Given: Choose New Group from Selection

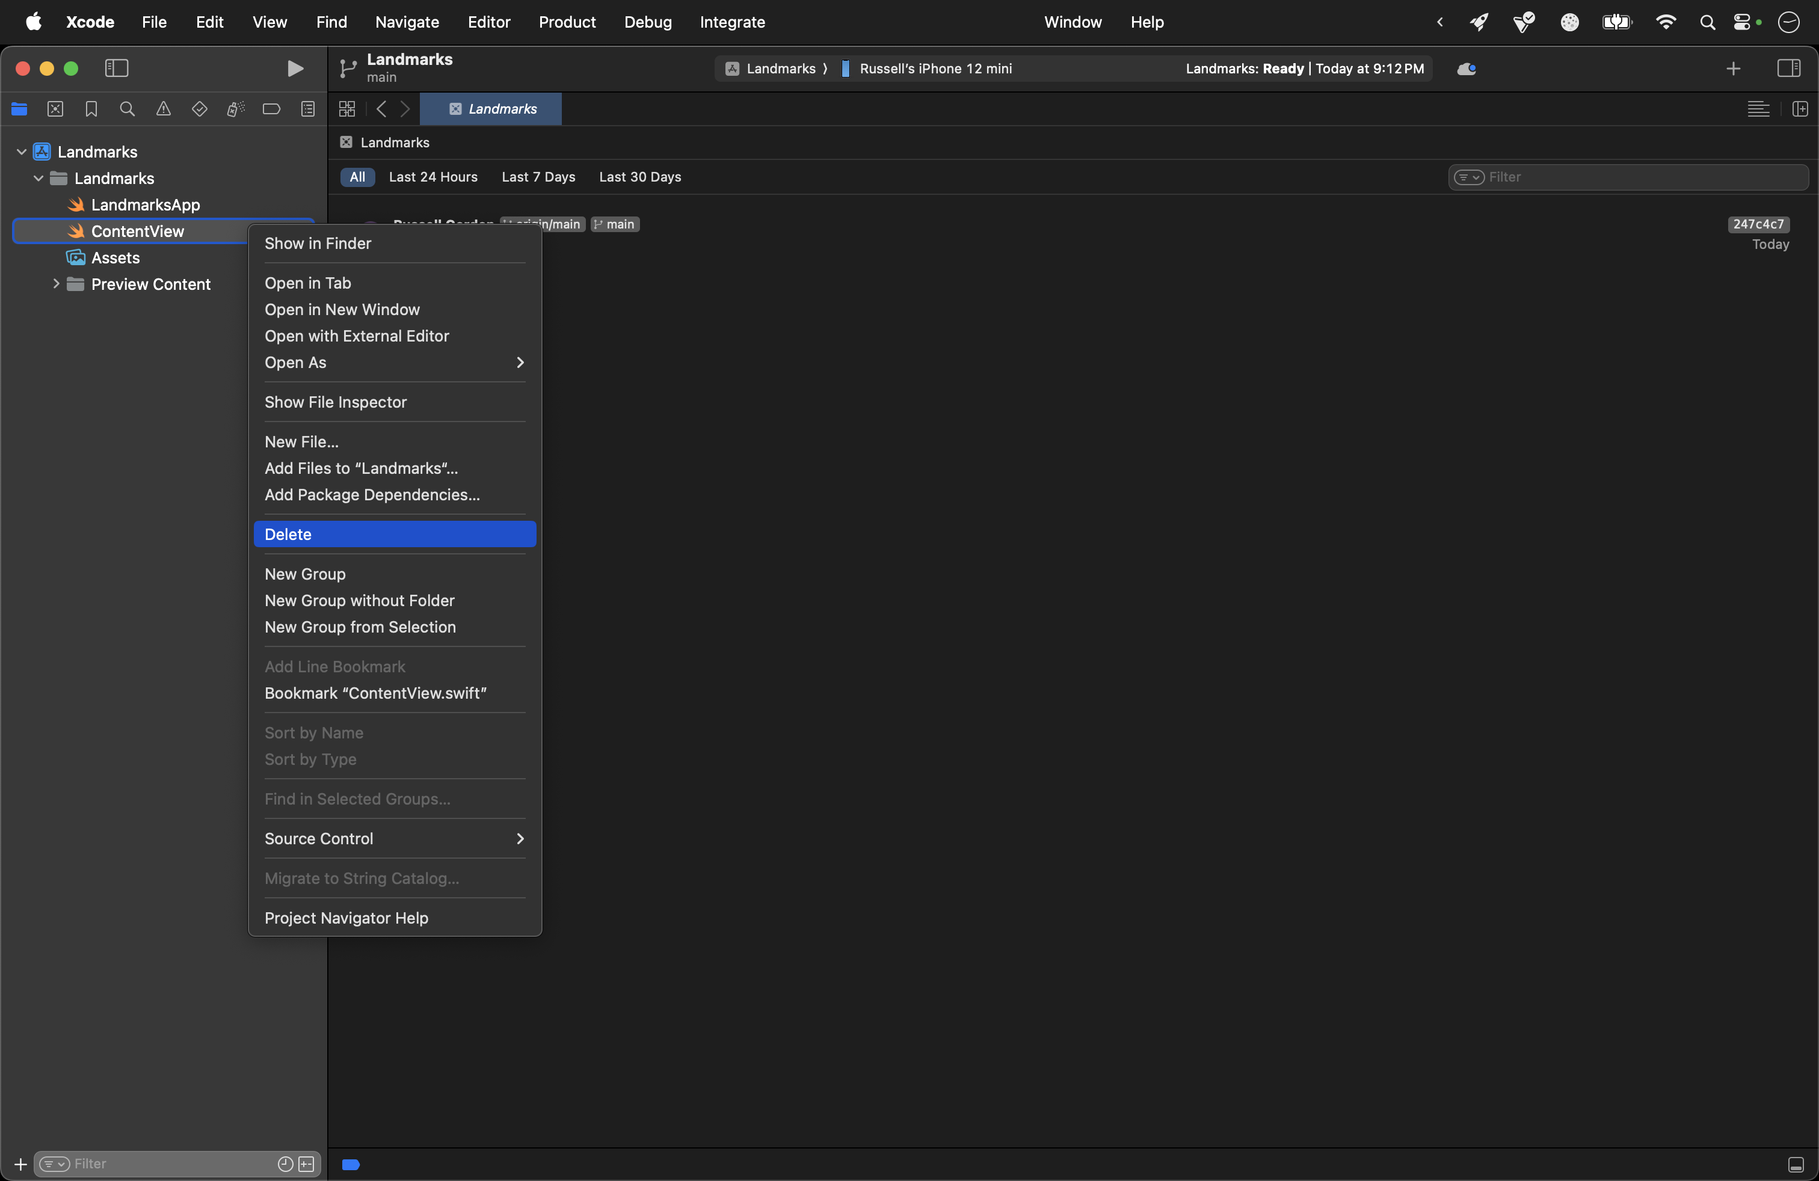Looking at the screenshot, I should point(361,627).
